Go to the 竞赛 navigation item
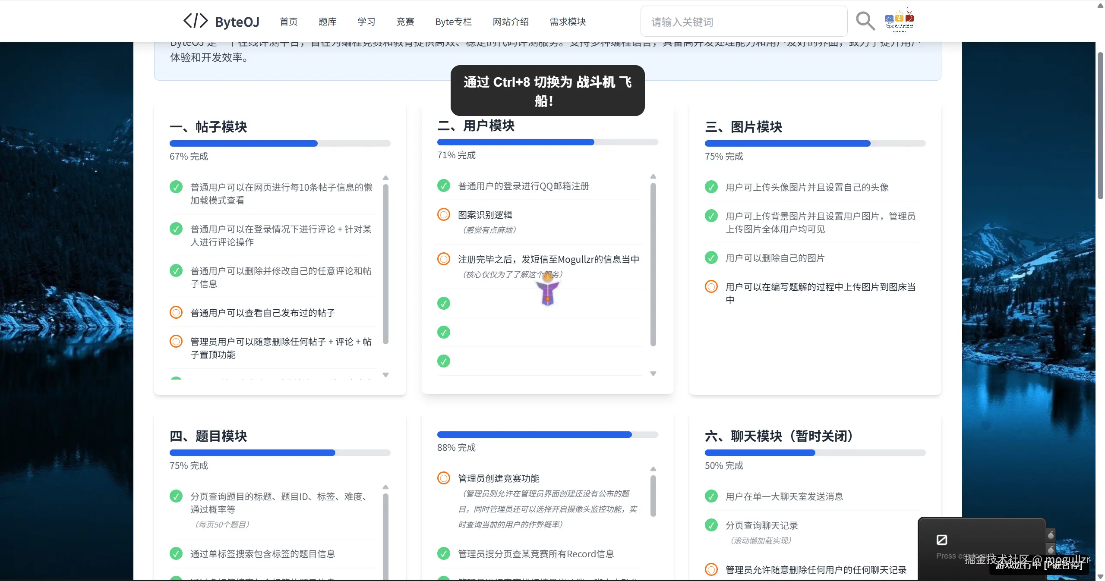 tap(405, 22)
